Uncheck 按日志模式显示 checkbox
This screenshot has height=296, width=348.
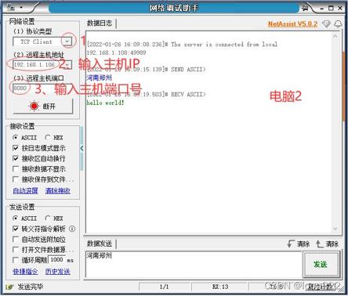16,148
